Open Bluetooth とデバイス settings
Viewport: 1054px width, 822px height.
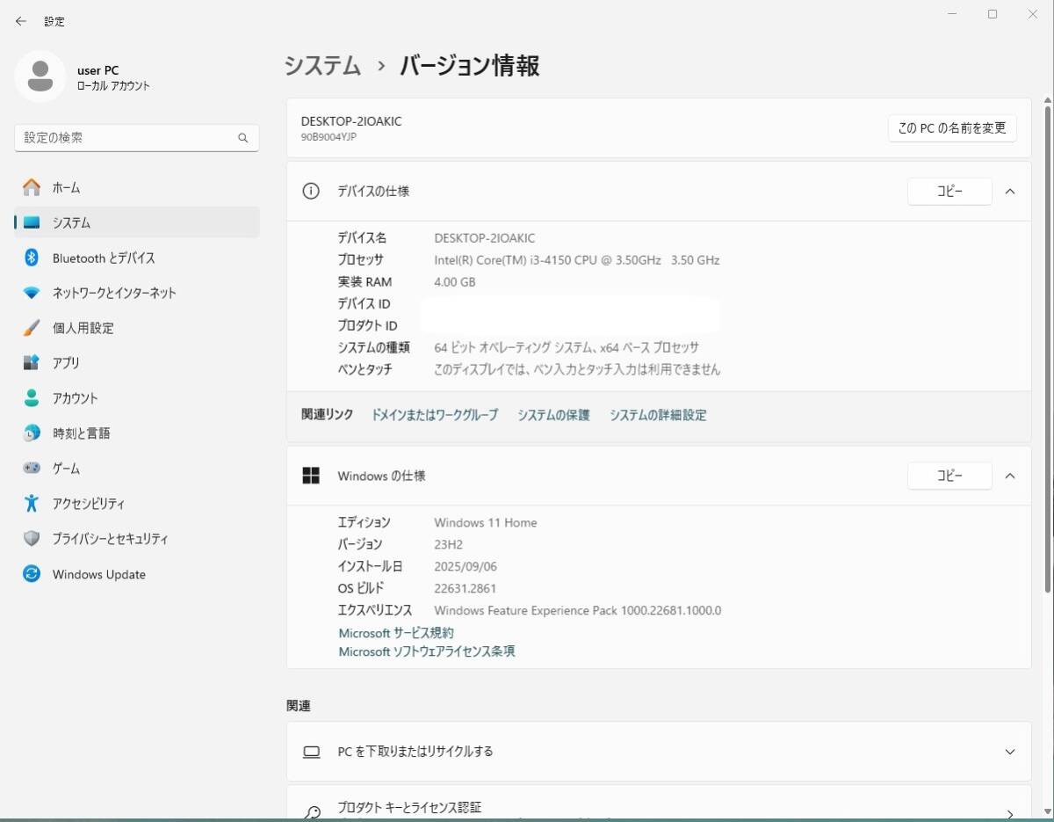pos(137,258)
